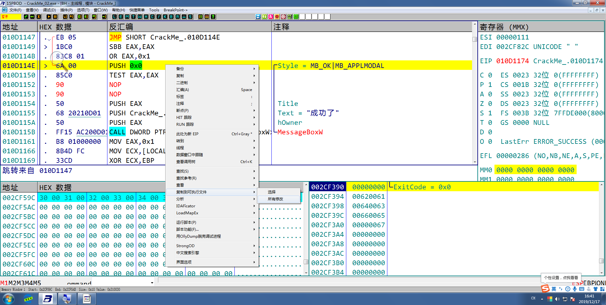Restart the program with rewind icon
Screen dimensions: 606x305
[32, 17]
